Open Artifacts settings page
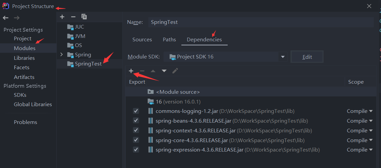Viewport: 381px width, 168px height. 24,77
